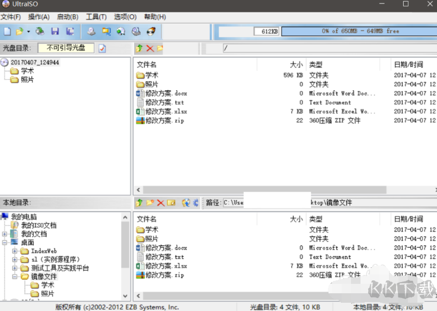
Task: Click the 650MB capacity progress bar
Action: 359,31
